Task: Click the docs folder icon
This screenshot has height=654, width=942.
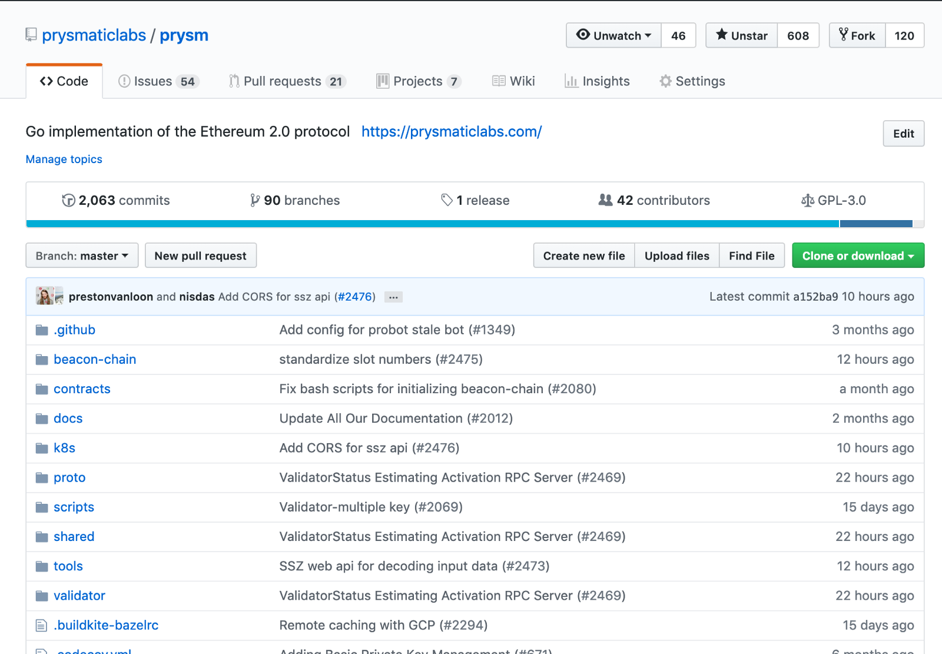Action: (x=42, y=419)
